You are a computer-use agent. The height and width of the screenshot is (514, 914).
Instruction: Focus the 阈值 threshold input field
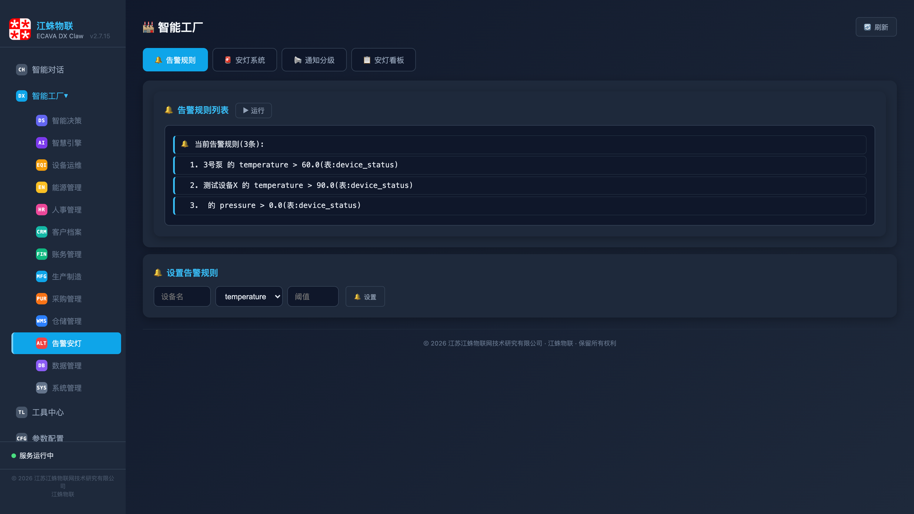[313, 297]
